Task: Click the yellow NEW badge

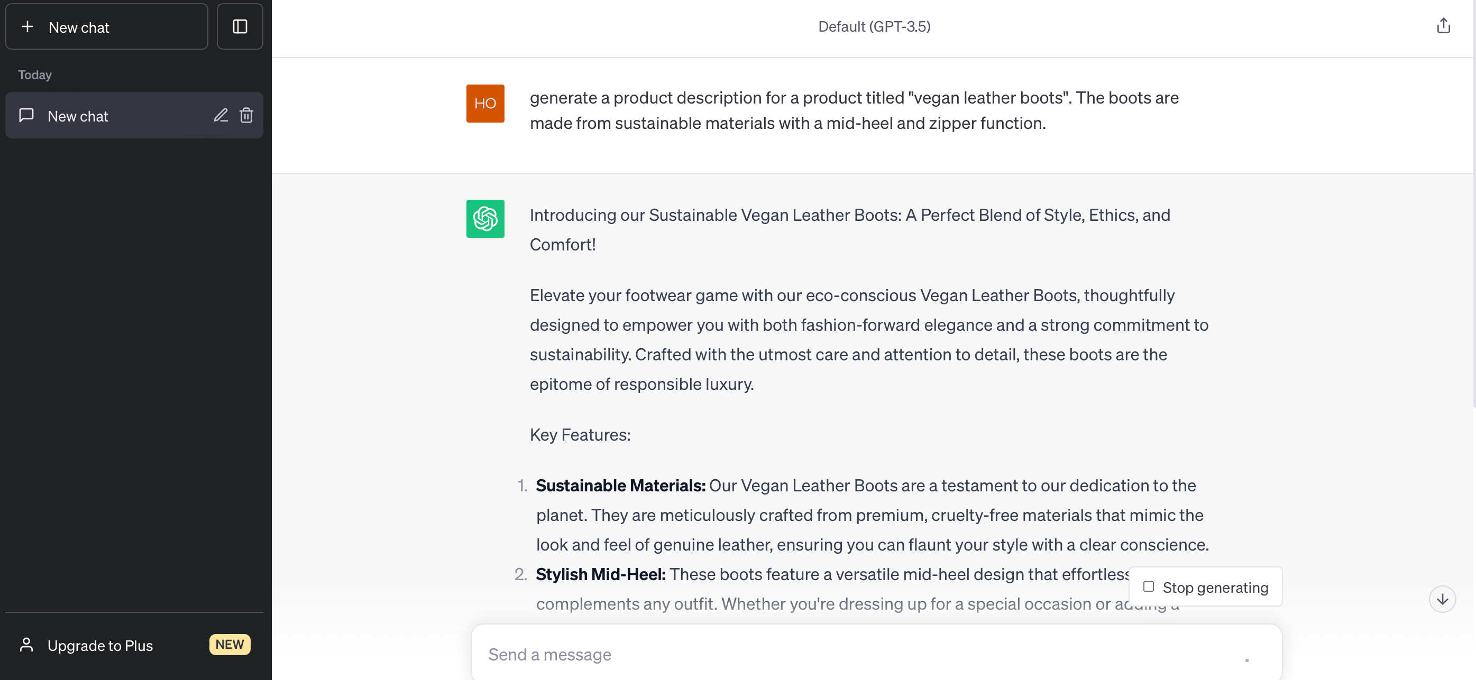Action: coord(230,645)
